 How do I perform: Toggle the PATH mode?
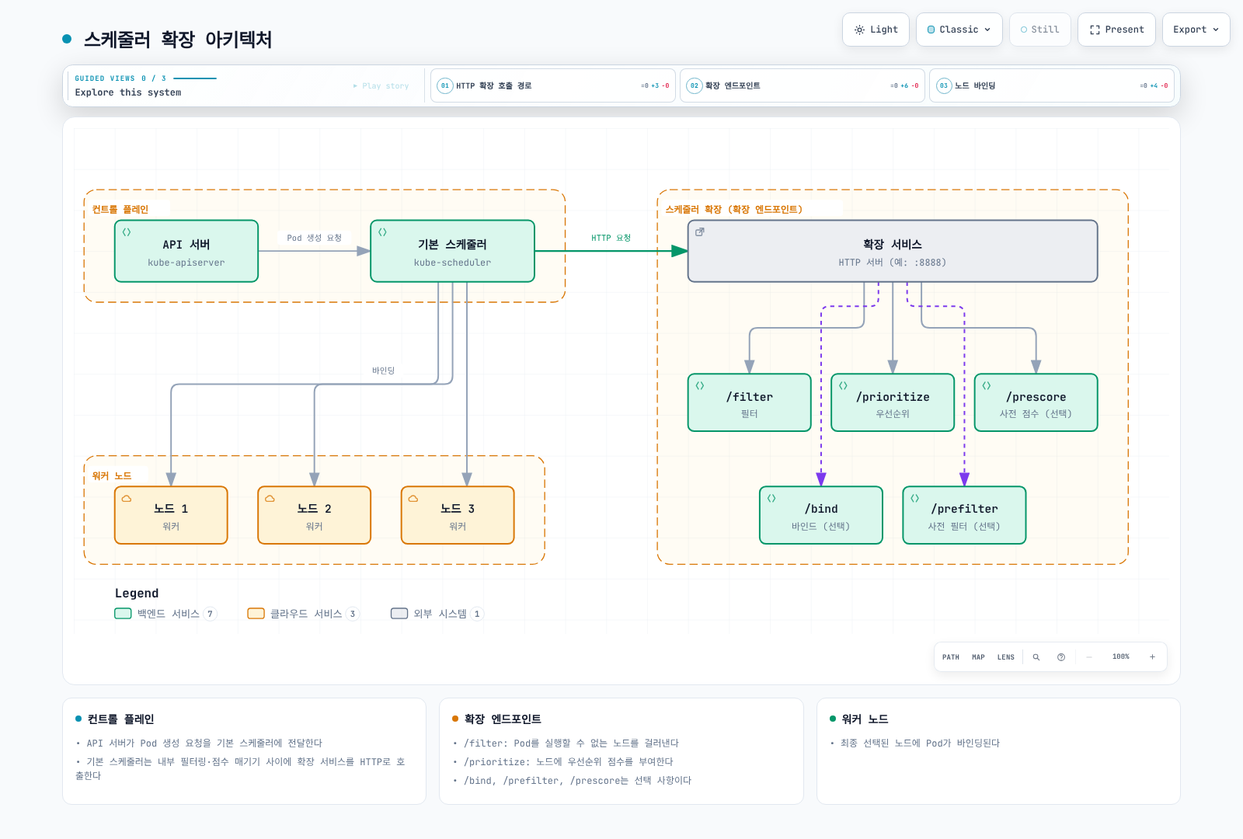(951, 657)
